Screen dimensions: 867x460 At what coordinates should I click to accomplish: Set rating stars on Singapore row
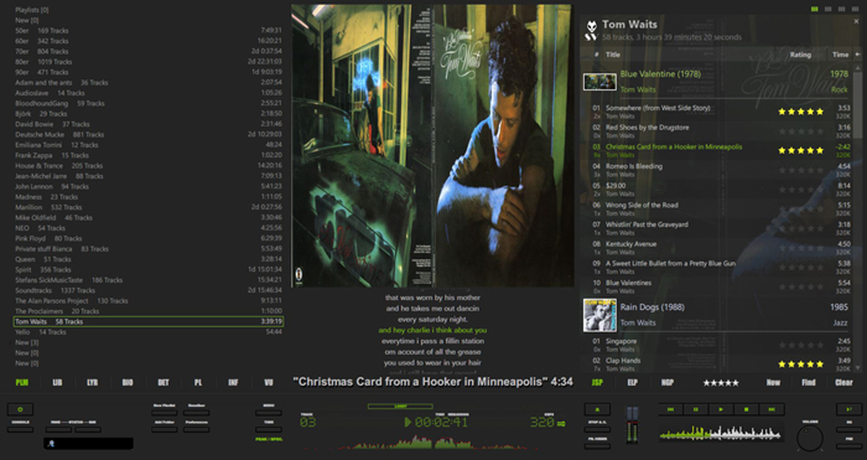[x=800, y=344]
